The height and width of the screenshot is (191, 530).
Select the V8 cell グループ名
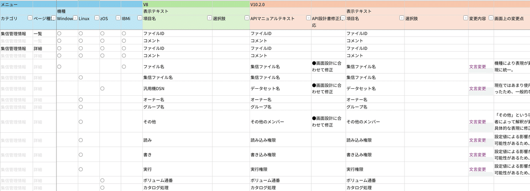coord(177,107)
